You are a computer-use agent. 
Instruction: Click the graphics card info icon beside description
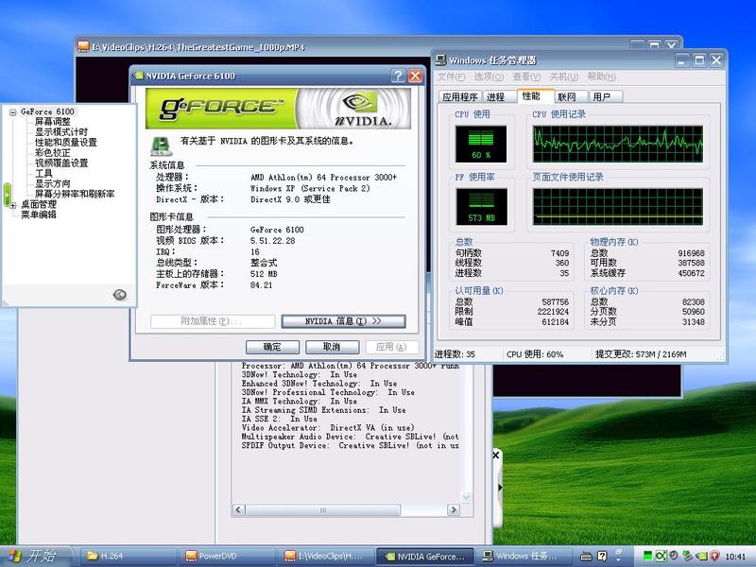tap(161, 146)
